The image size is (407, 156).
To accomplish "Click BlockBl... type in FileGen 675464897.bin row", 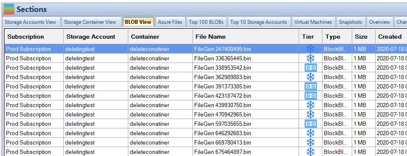I will pyautogui.click(x=335, y=152).
